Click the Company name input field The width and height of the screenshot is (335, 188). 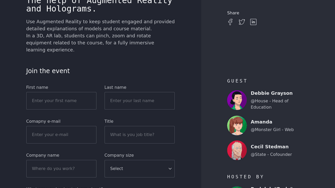61,168
